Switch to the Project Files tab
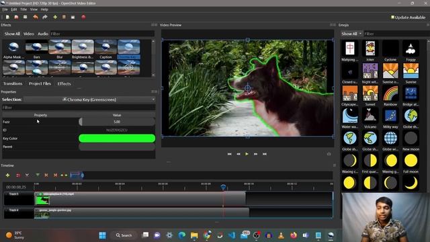Image resolution: width=430 pixels, height=242 pixels. point(40,83)
